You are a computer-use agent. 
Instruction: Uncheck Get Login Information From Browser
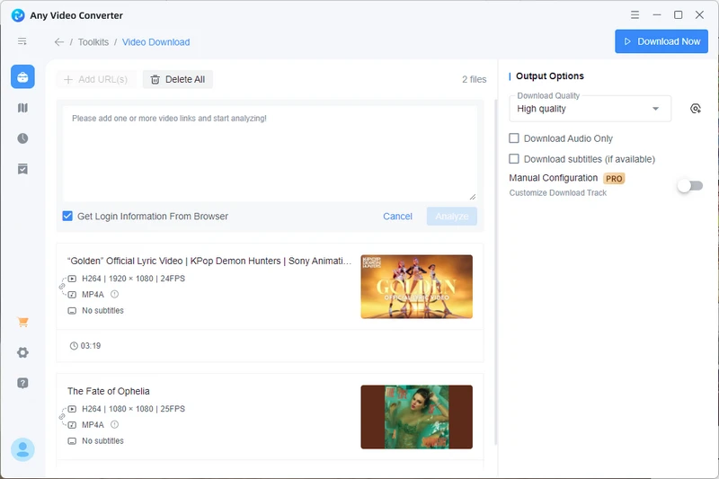point(67,216)
